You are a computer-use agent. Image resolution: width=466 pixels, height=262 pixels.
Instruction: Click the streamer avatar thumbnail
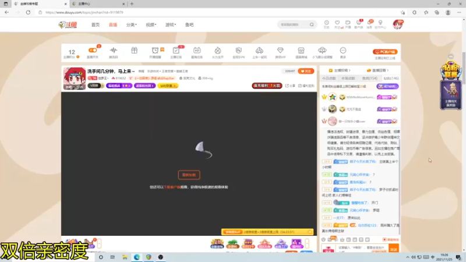(x=75, y=79)
